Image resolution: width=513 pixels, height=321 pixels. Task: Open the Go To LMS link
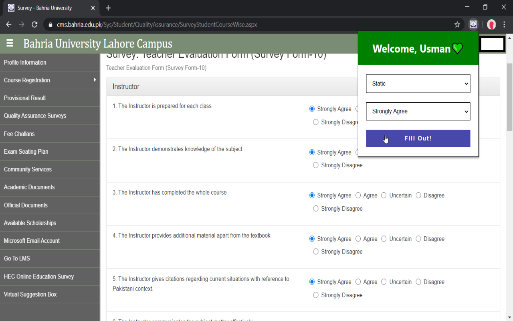click(x=17, y=258)
